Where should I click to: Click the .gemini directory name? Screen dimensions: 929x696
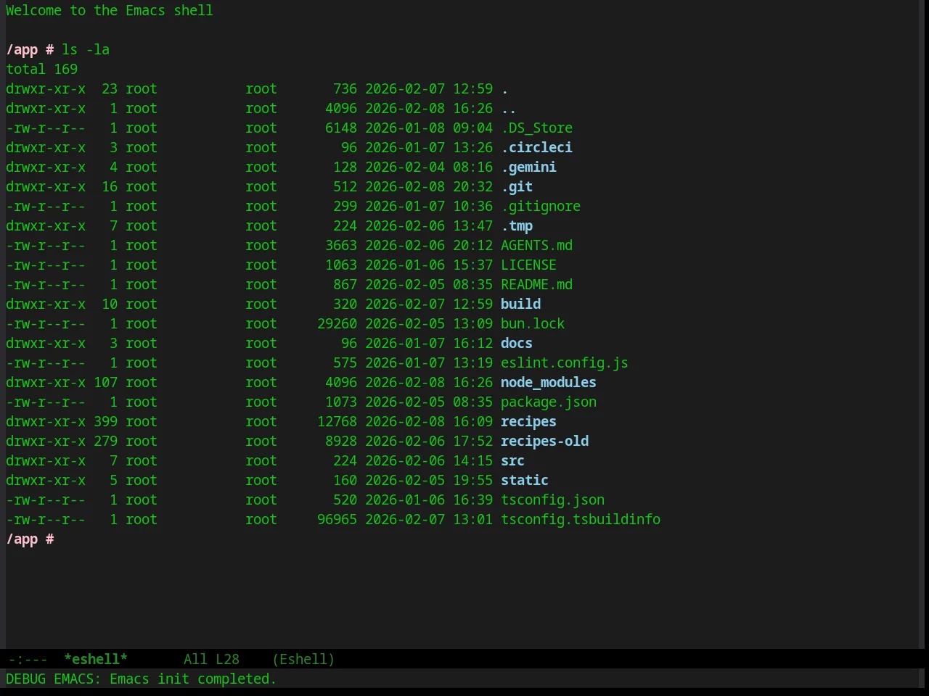[528, 167]
